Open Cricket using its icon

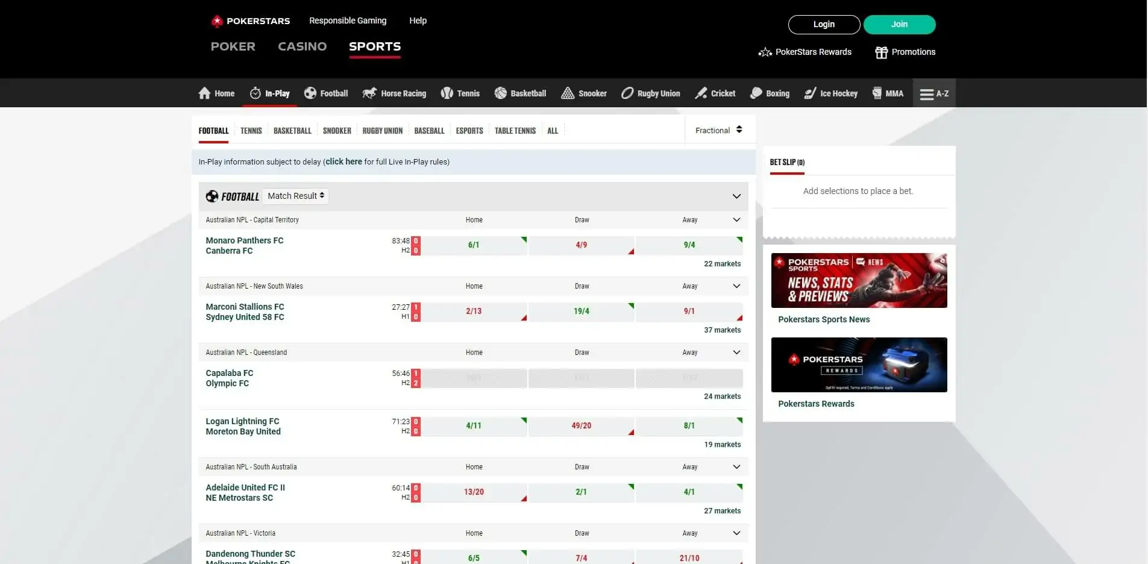[x=700, y=93]
